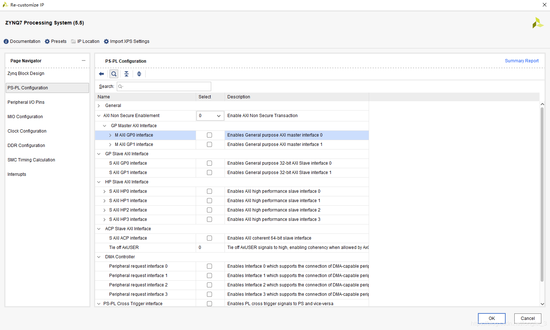
Task: Click the OK button
Action: tap(492, 318)
